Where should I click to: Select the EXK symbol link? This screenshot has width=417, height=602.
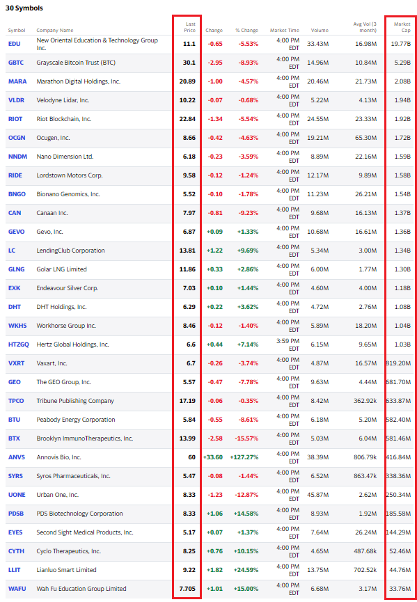pos(14,288)
